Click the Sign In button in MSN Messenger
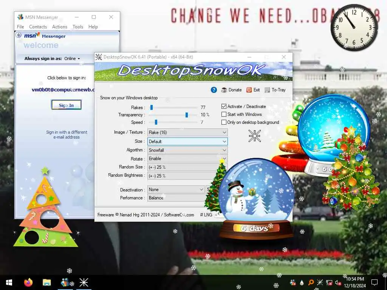Image resolution: width=387 pixels, height=290 pixels. pos(66,105)
